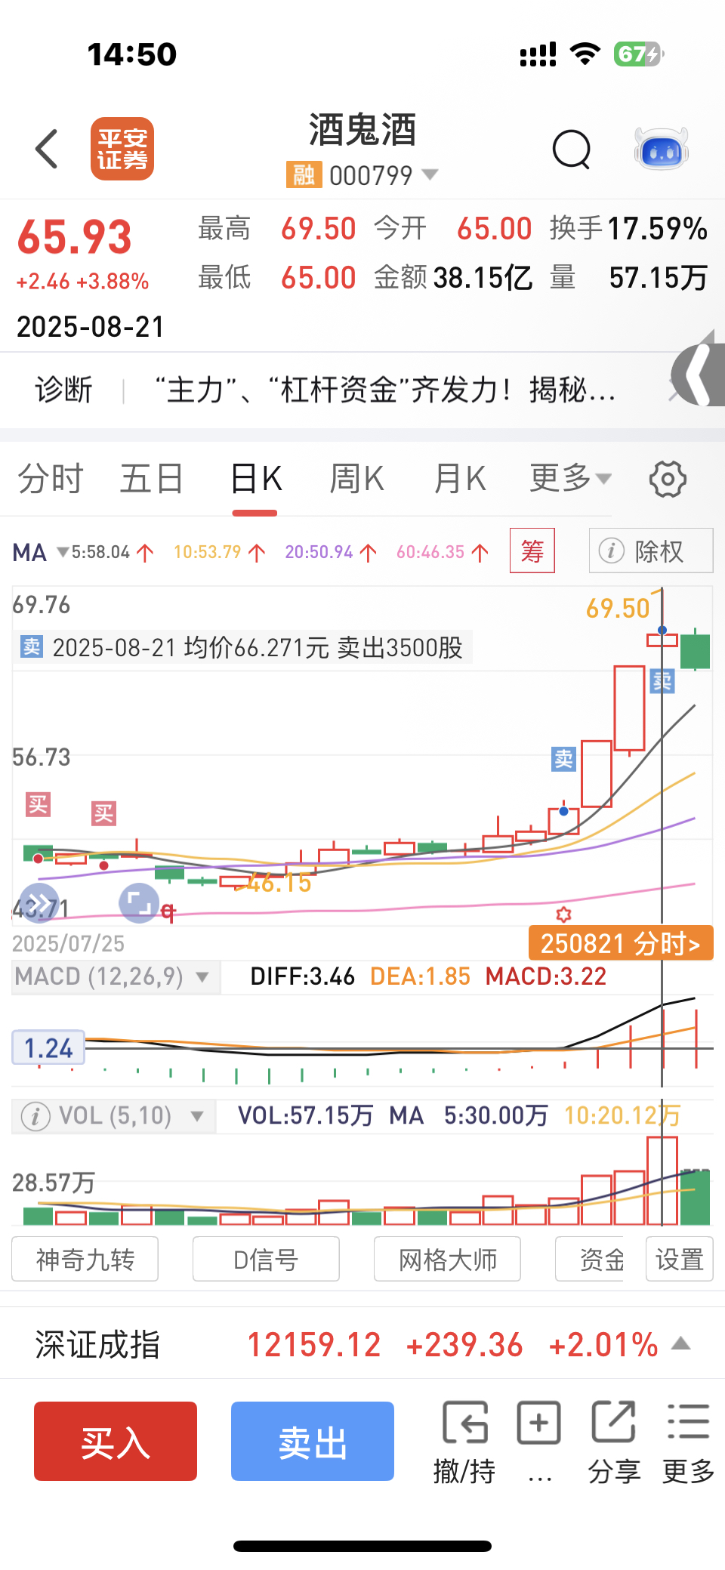
Task: Tap the 2025/07/25 chart start date
Action: (x=68, y=943)
